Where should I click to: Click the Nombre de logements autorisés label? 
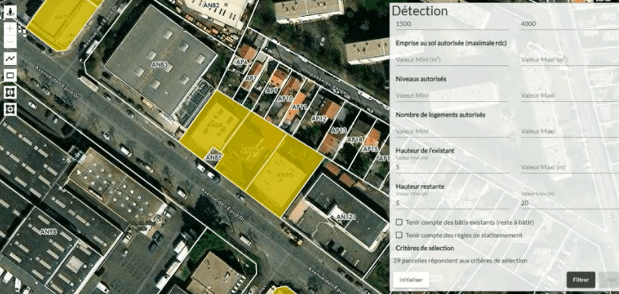(x=440, y=115)
